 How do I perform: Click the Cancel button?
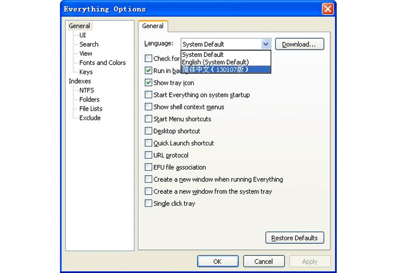coord(264,261)
